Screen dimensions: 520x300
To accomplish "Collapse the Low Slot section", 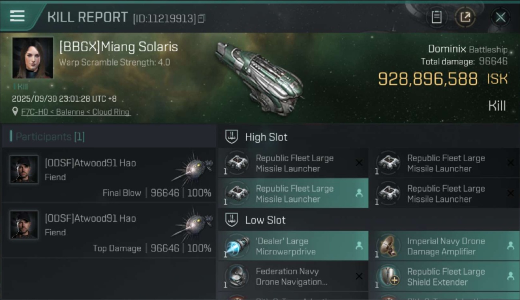I will 232,220.
